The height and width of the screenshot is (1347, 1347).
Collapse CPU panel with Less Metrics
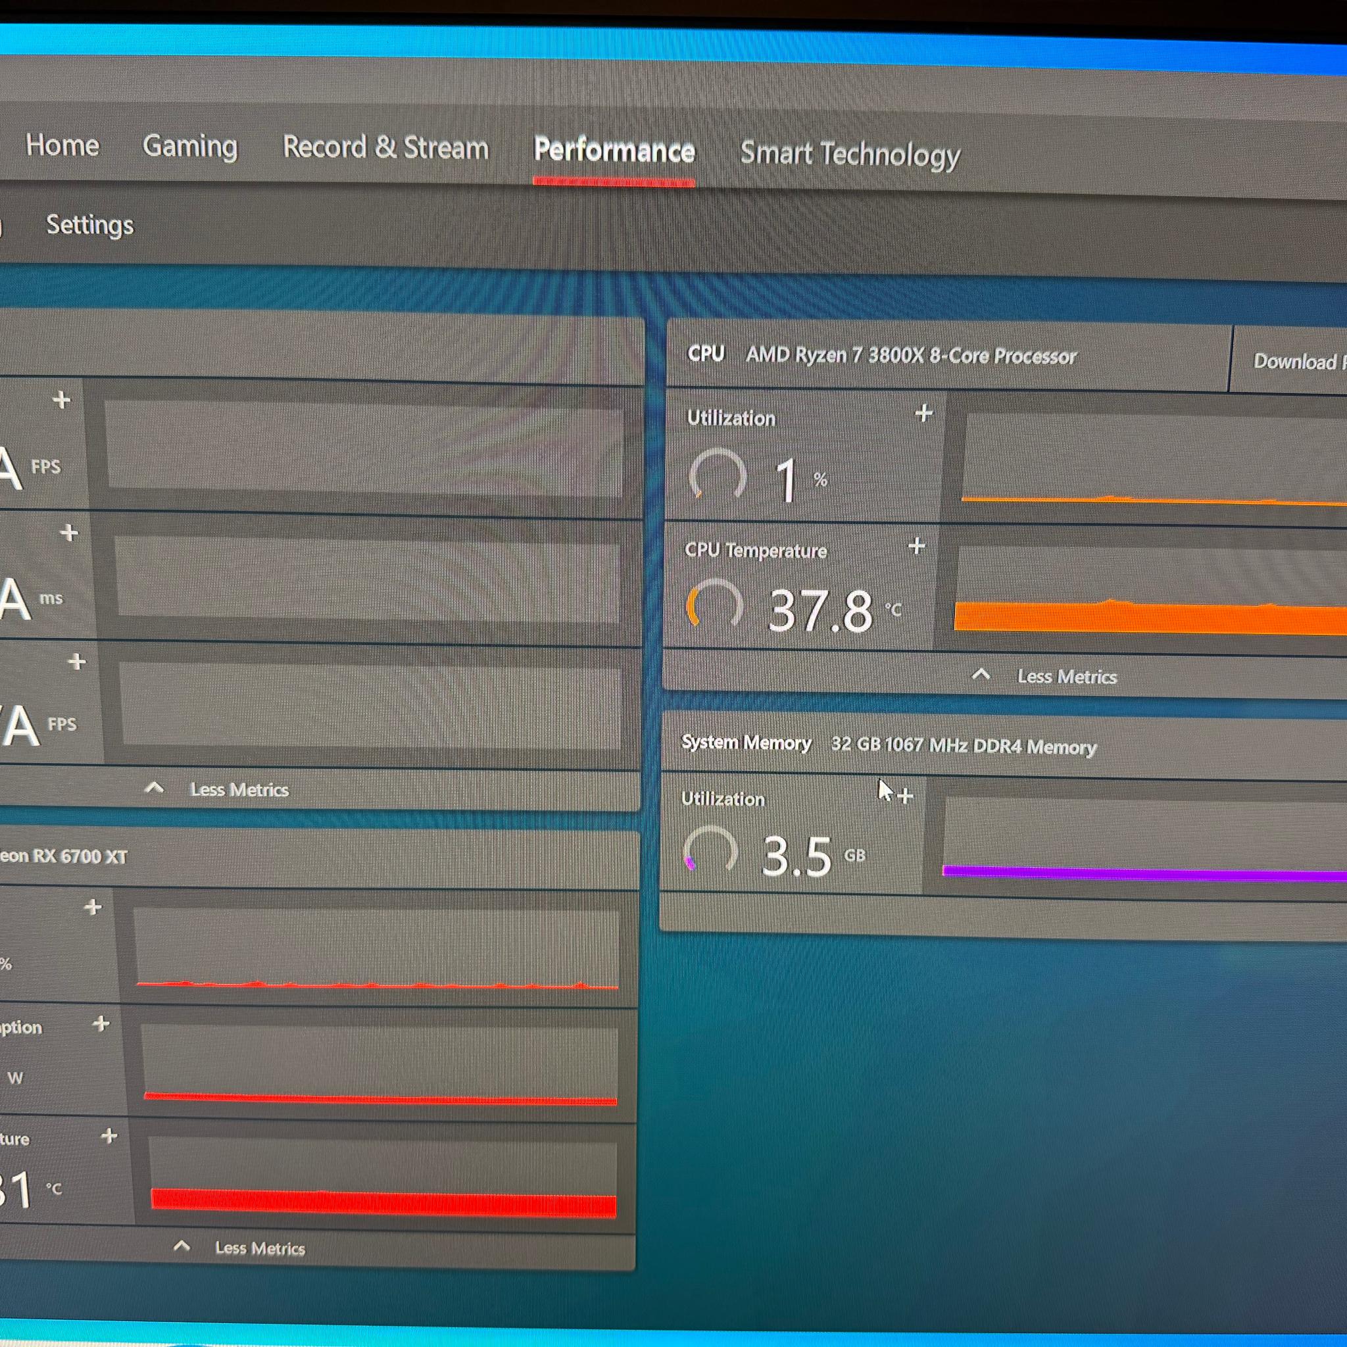tap(1044, 675)
